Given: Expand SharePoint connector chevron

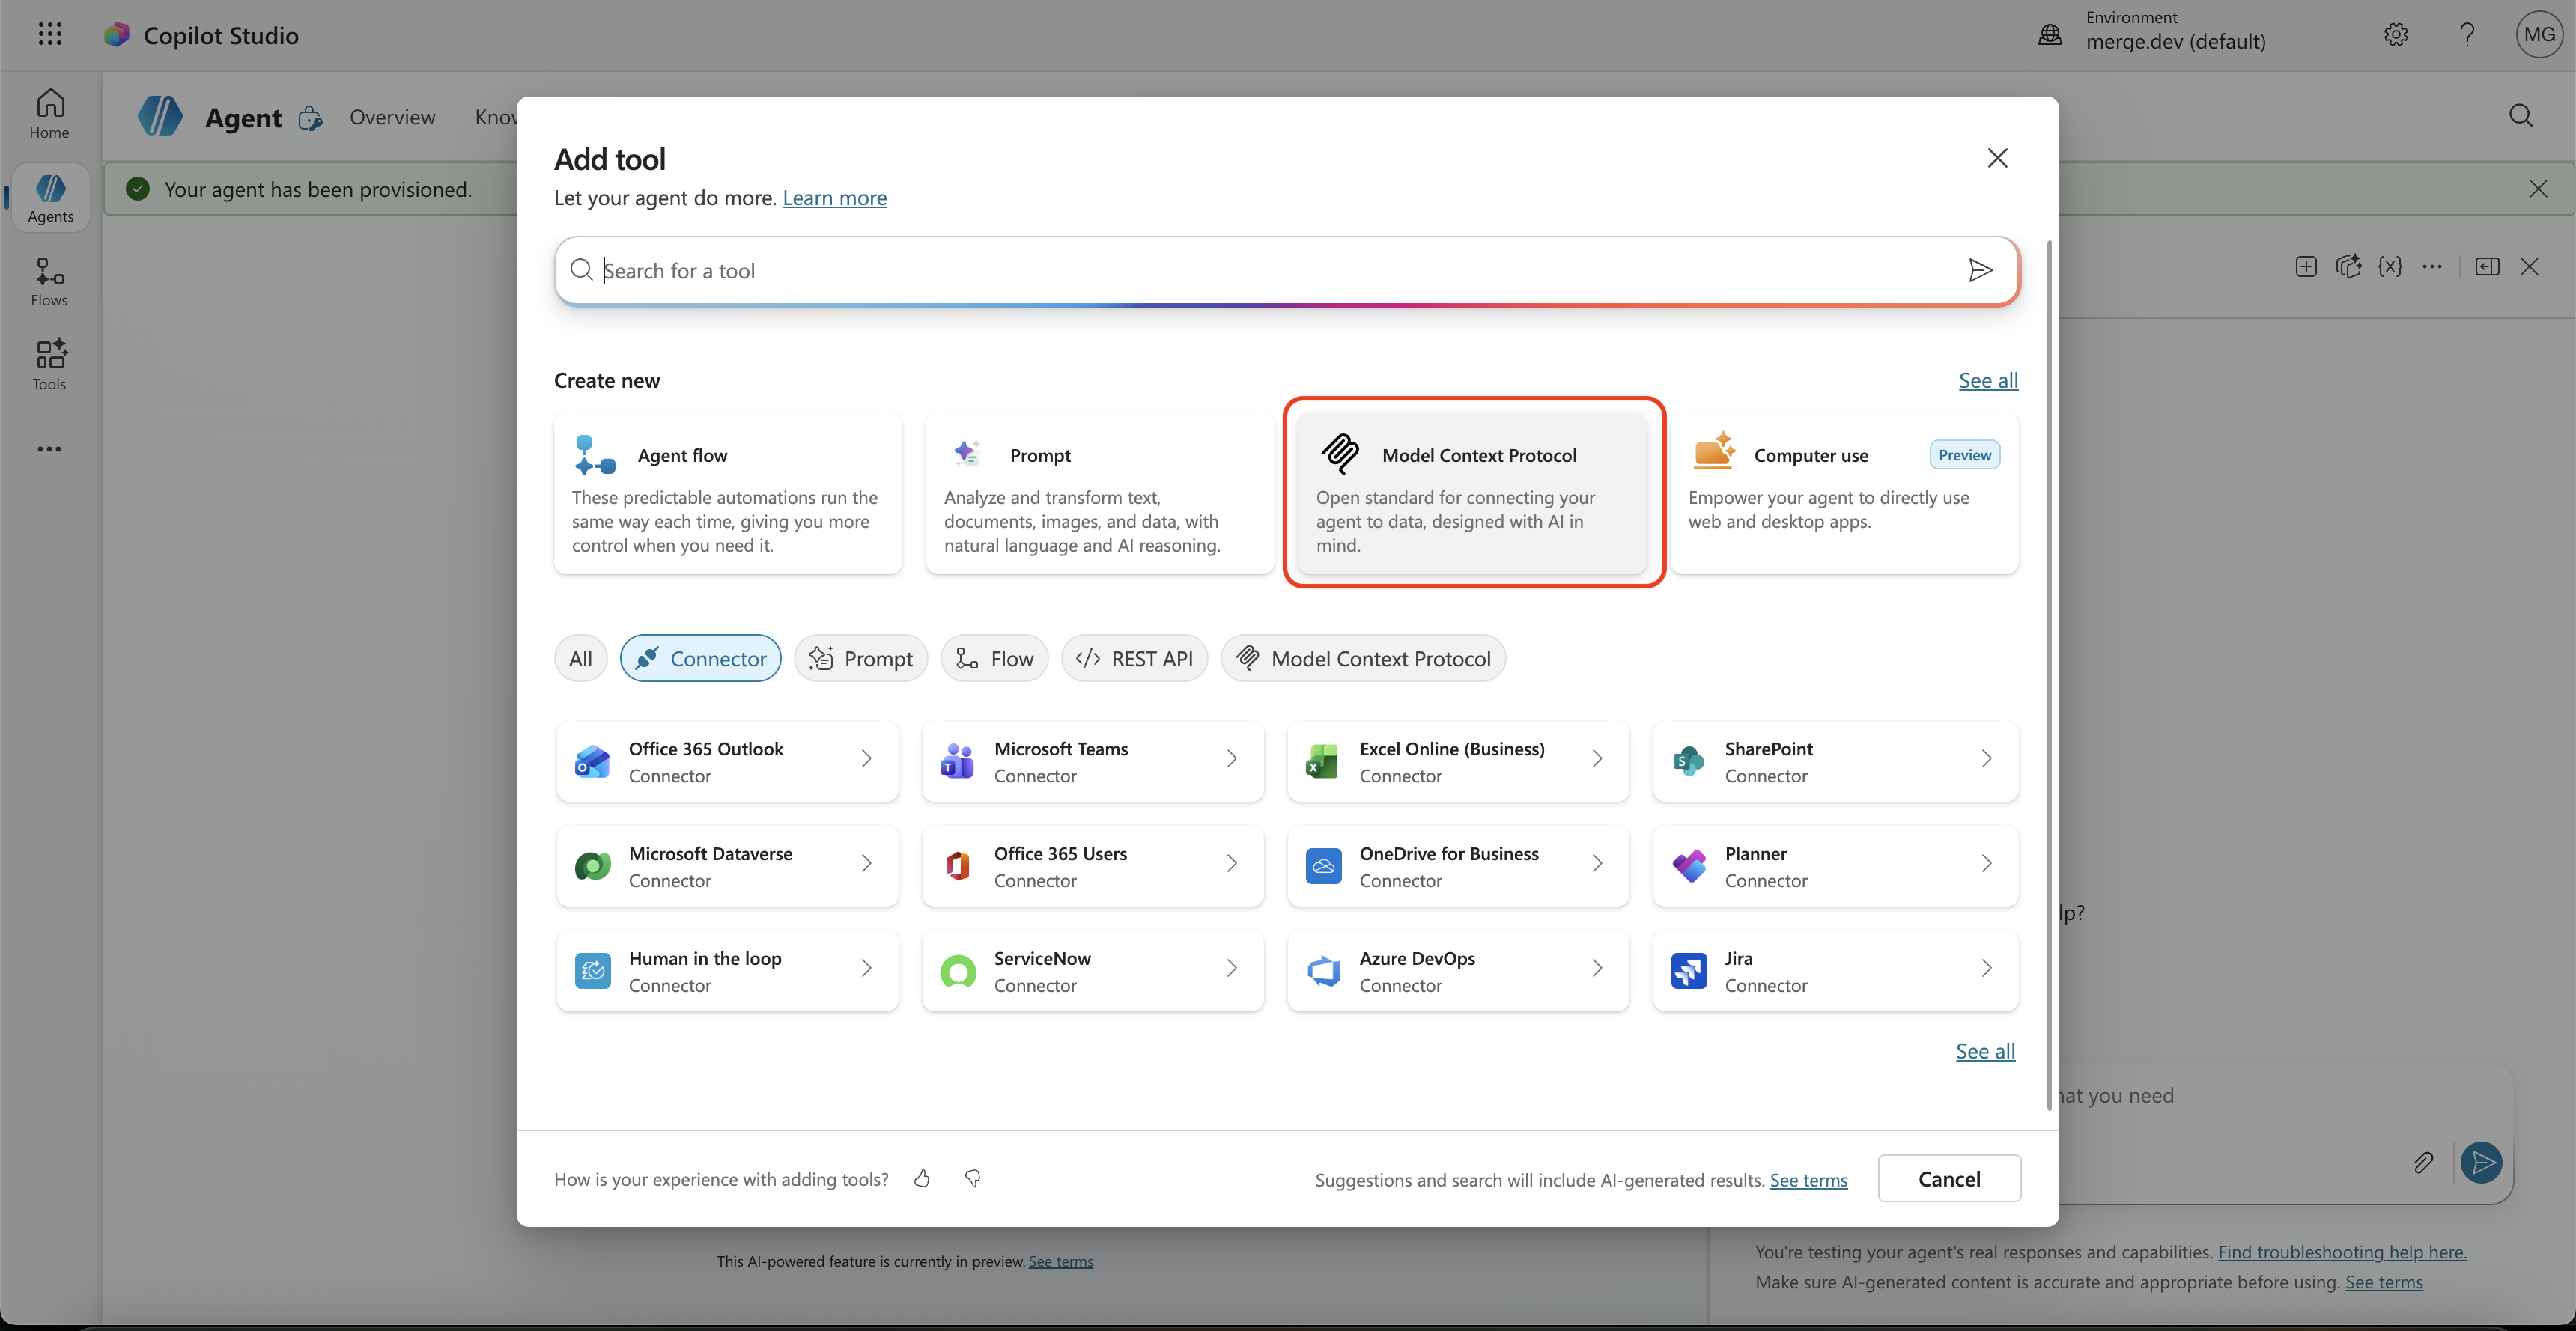Looking at the screenshot, I should click(x=1987, y=759).
